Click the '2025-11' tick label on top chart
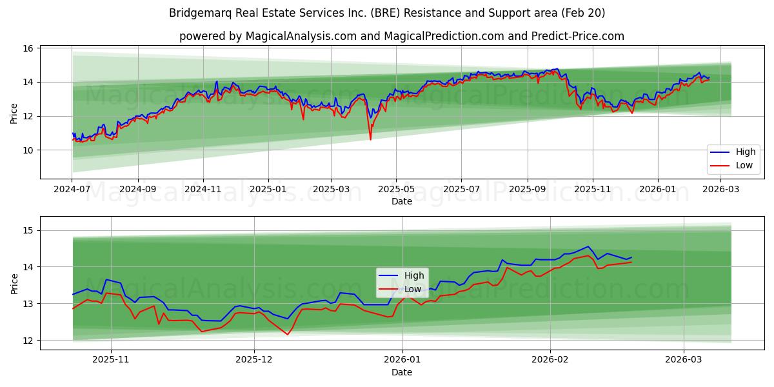Screen dimensions: 774x387 [x=593, y=190]
